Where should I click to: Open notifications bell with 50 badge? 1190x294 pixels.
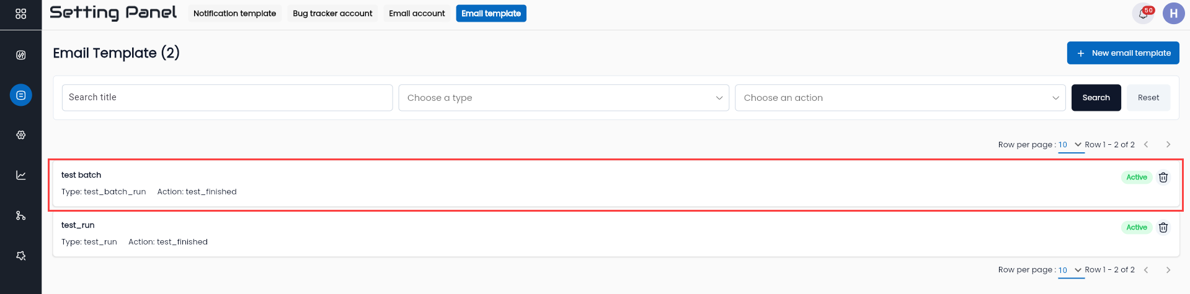1143,14
